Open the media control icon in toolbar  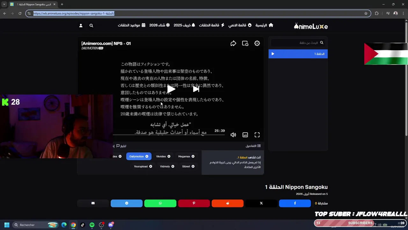388,13
